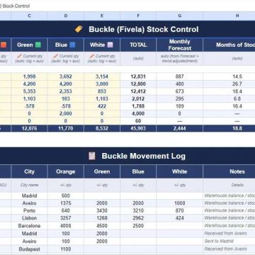Select Orange quantity 1100 in Budapest row
The width and height of the screenshot is (255, 255).
(x=66, y=249)
